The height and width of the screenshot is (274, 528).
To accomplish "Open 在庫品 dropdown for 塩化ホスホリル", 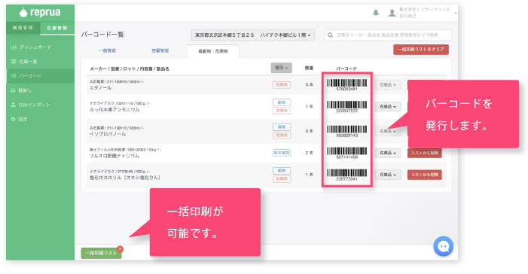I will coord(388,175).
